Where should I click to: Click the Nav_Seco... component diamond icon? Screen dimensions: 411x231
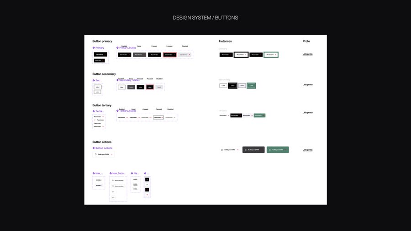[x=111, y=173]
